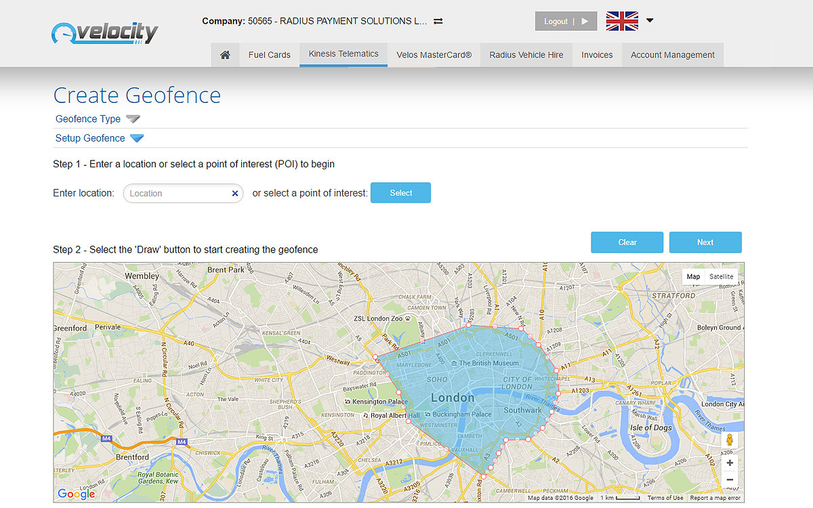Viewport: 813px width, 508px height.
Task: Click the Isle of Dogs map label
Action: [650, 427]
